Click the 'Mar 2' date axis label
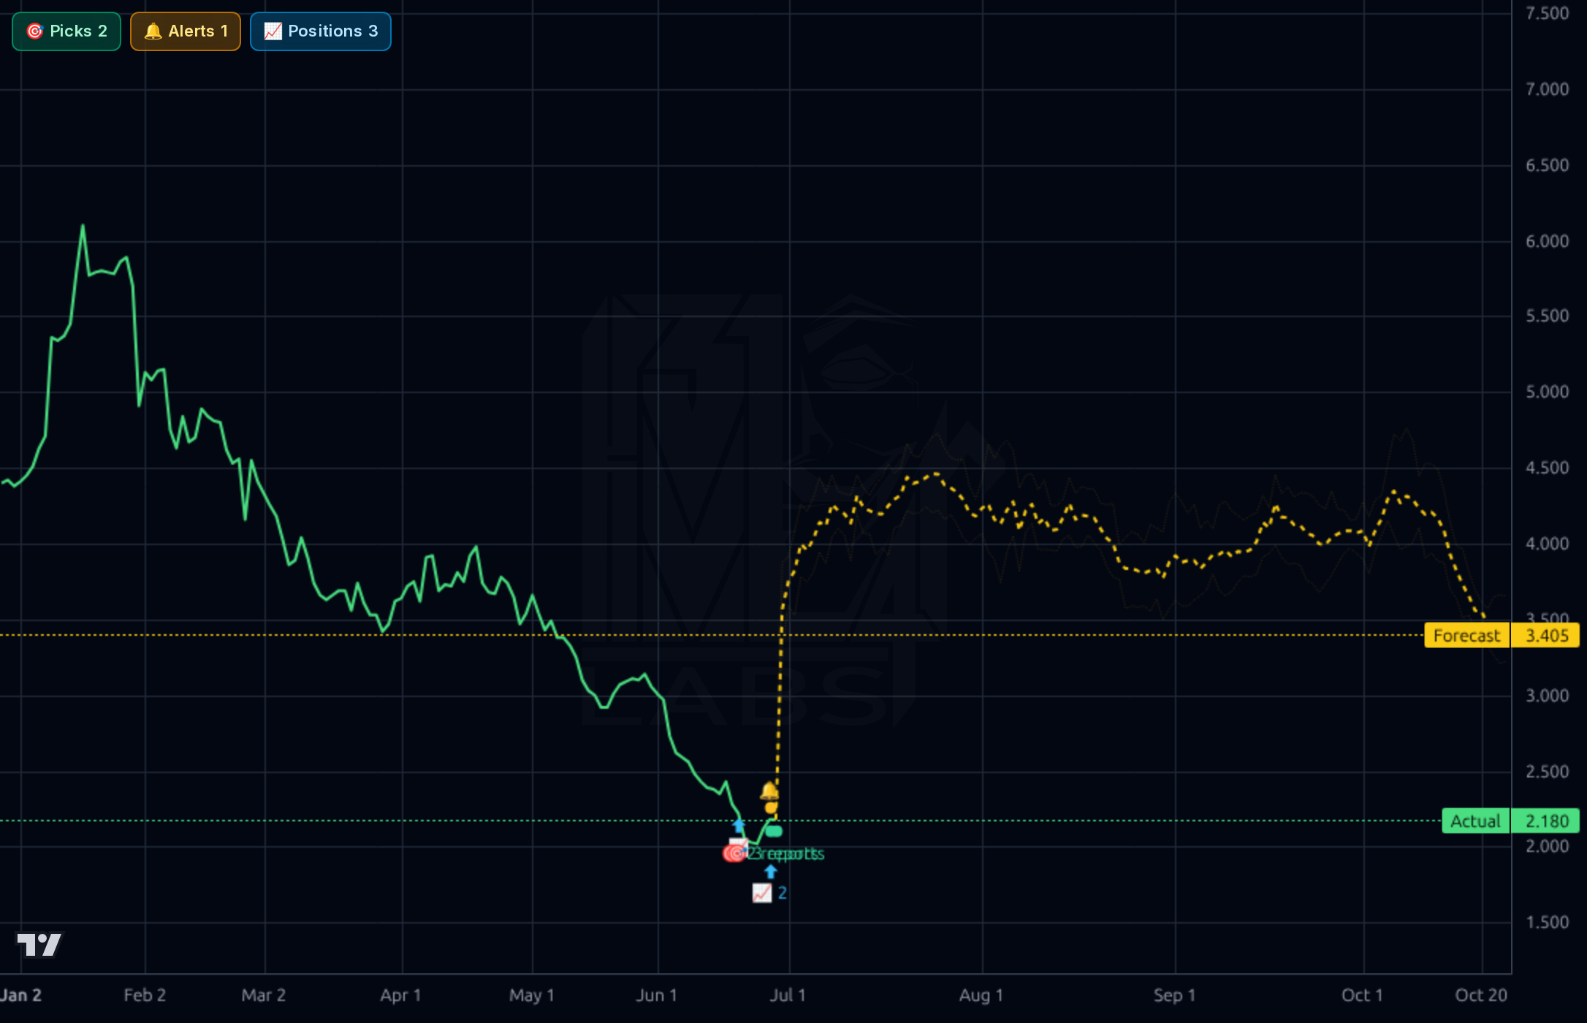The image size is (1587, 1023). coord(264,995)
